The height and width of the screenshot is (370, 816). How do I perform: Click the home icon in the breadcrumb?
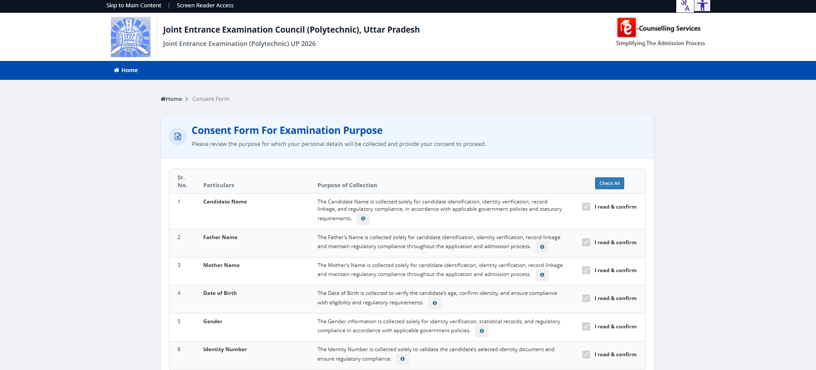(163, 99)
